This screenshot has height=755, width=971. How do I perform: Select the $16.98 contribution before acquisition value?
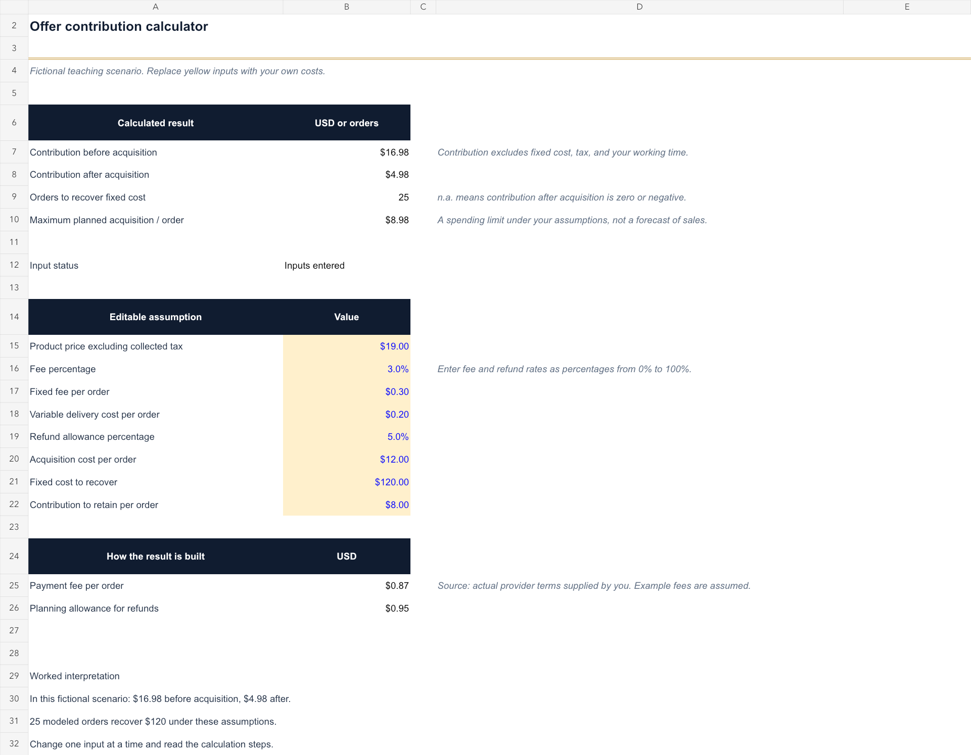pos(347,152)
